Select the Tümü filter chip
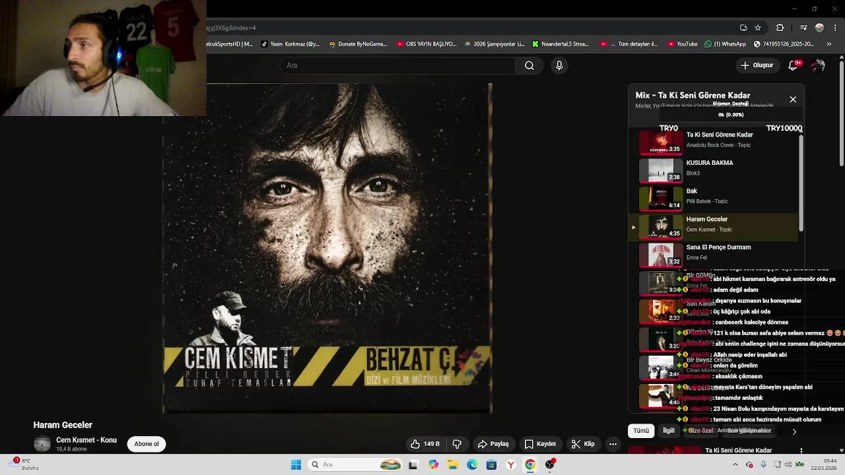This screenshot has width=845, height=475. pyautogui.click(x=641, y=431)
